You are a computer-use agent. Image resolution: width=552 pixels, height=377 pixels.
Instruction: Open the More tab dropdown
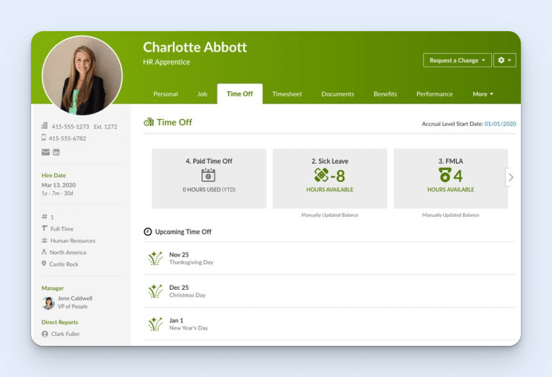[x=483, y=93]
